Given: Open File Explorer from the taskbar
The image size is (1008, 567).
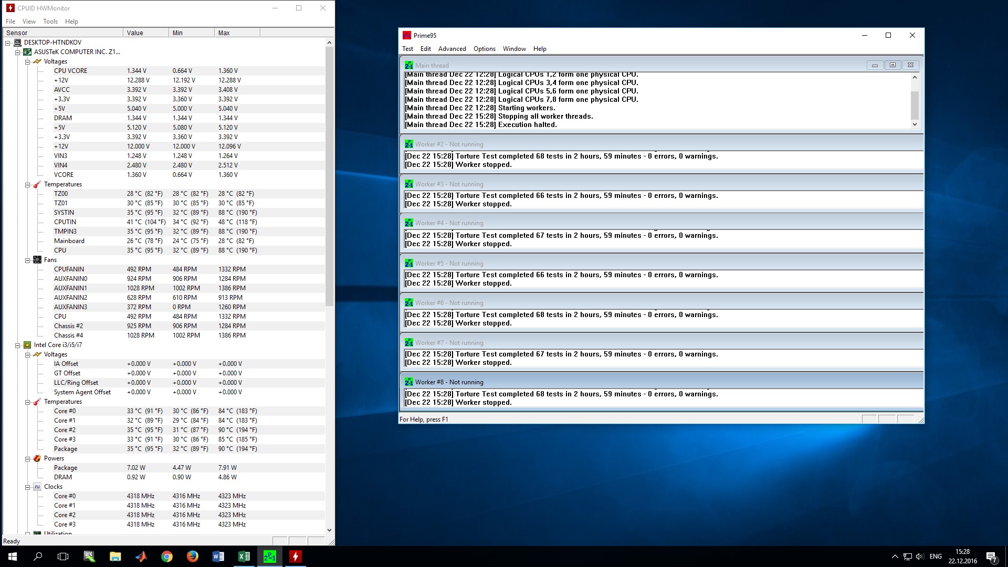Looking at the screenshot, I should point(115,556).
